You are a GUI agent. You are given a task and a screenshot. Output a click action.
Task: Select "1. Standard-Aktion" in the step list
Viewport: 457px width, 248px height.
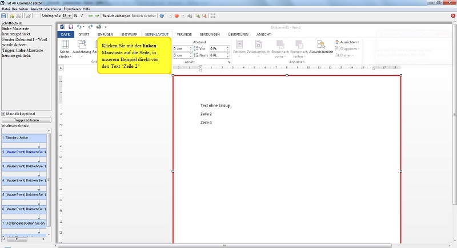coord(23,138)
